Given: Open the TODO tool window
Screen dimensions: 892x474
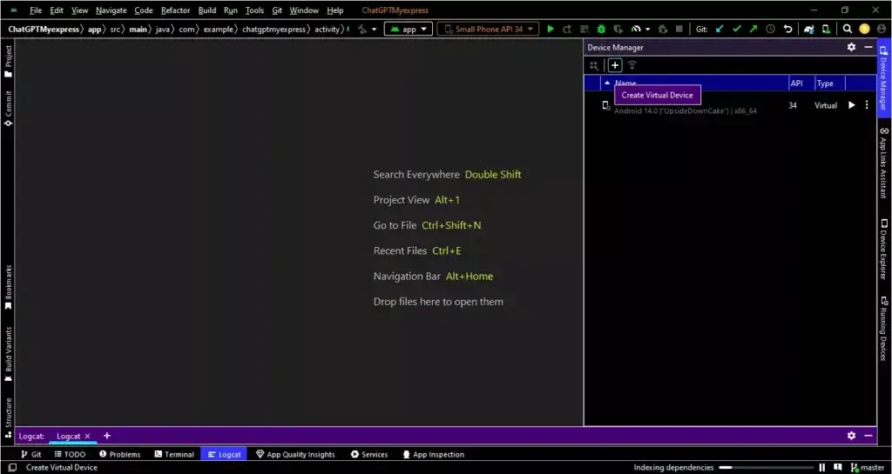Looking at the screenshot, I should point(70,454).
